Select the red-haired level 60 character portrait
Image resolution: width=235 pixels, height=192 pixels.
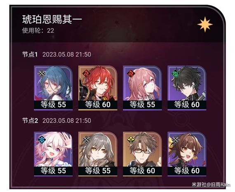coord(98,88)
